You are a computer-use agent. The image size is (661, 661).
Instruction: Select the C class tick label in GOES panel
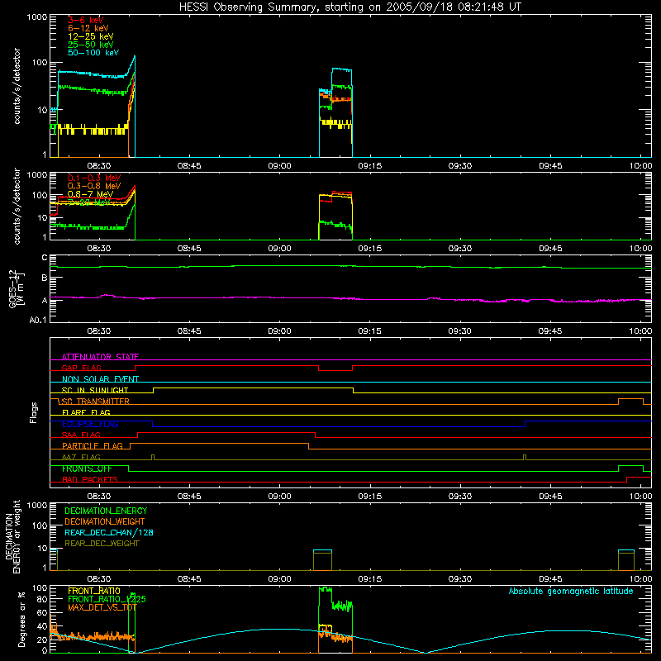45,258
